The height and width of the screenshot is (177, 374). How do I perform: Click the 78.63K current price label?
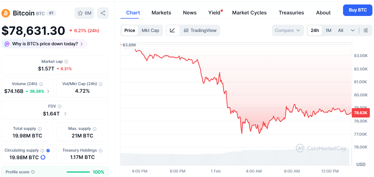tap(361, 113)
